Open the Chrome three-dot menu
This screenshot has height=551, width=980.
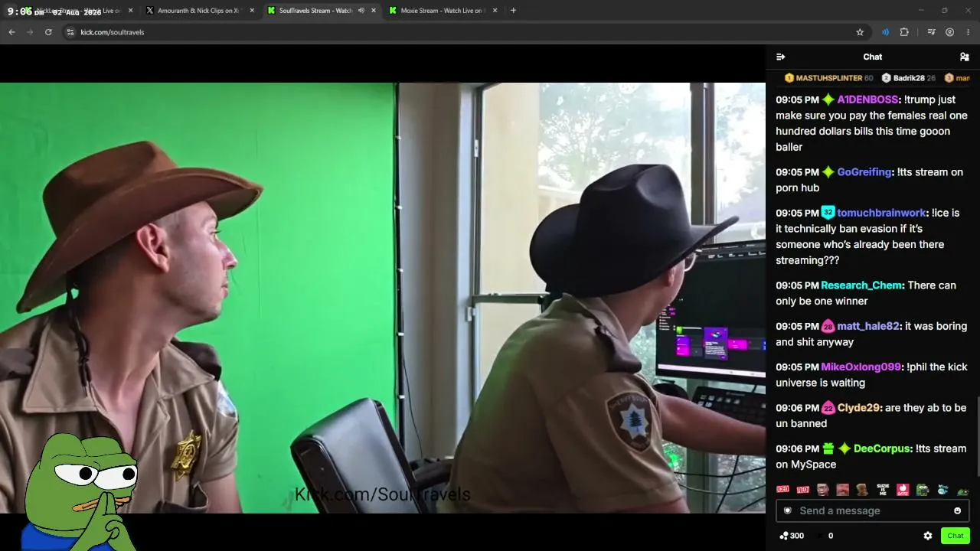969,32
